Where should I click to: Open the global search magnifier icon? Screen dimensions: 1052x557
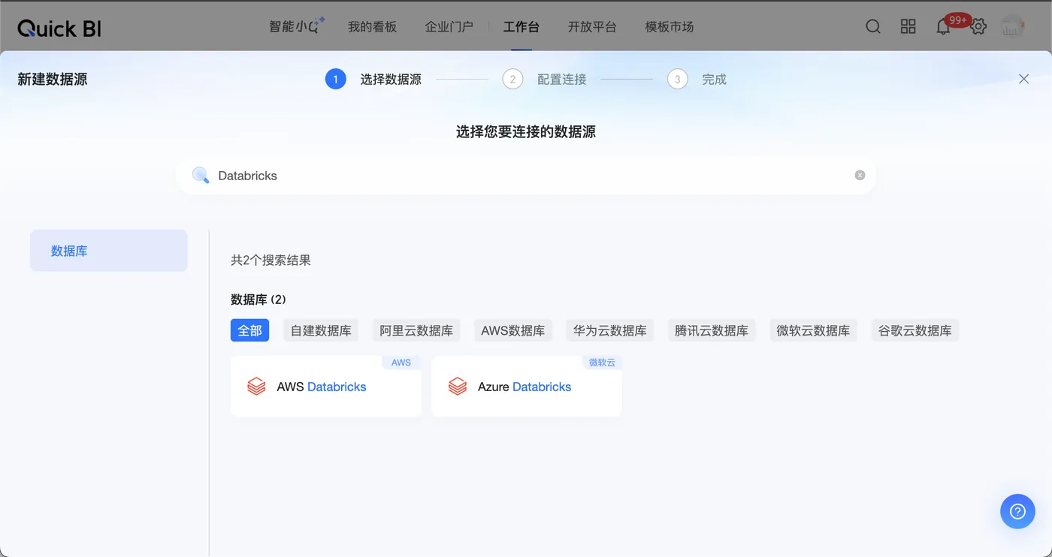[x=873, y=27]
